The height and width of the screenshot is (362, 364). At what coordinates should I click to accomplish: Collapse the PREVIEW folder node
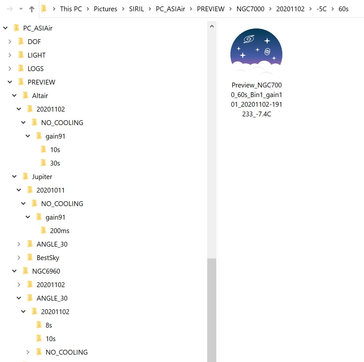10,82
